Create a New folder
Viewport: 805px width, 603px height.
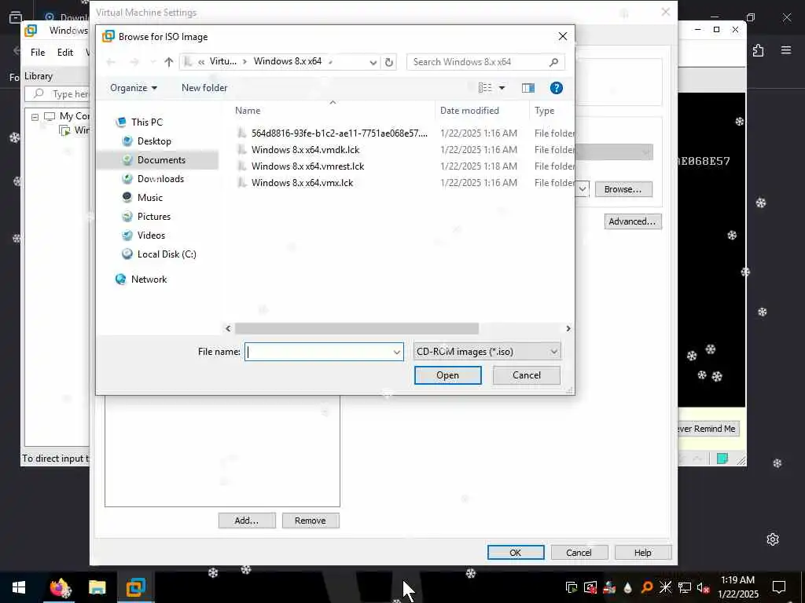pyautogui.click(x=204, y=88)
